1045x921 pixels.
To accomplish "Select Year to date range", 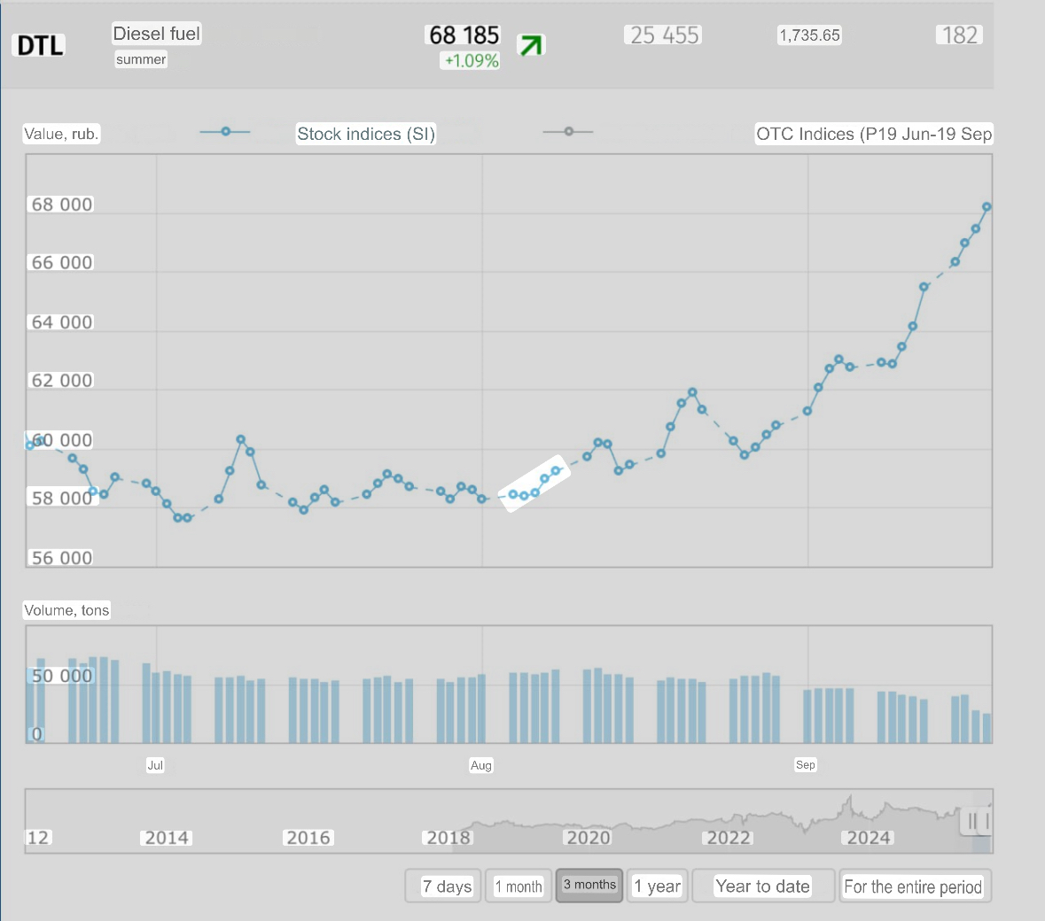I will click(762, 886).
